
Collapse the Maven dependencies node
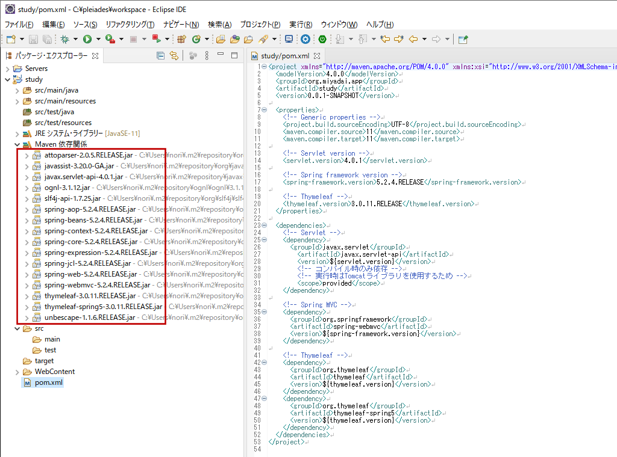click(x=17, y=144)
